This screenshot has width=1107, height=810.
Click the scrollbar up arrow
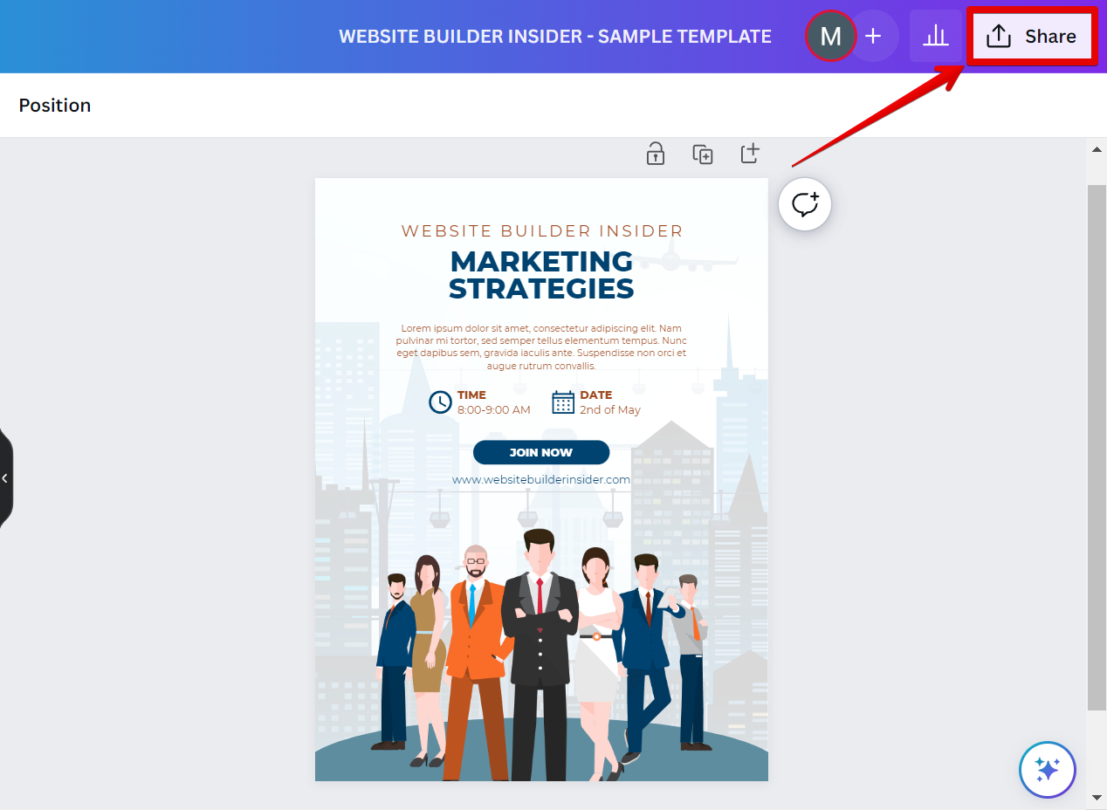(1097, 149)
